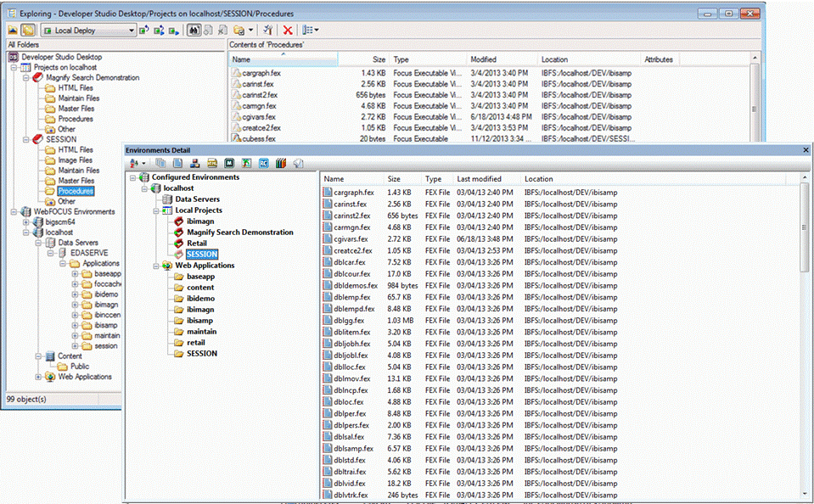Select WebFOCUS Environments in the Explorer tree
The image size is (814, 504).
tap(74, 212)
